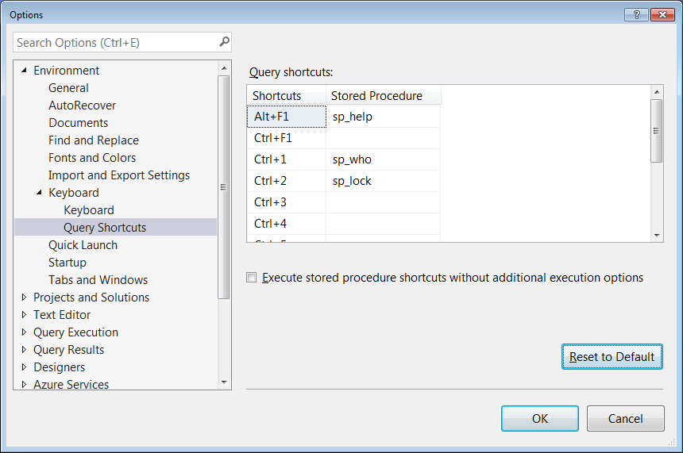Image resolution: width=683 pixels, height=453 pixels.
Task: Enable execute stored procedure shortcuts checkbox
Action: tap(252, 278)
